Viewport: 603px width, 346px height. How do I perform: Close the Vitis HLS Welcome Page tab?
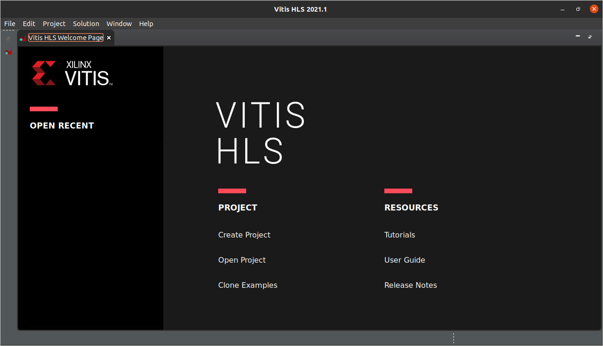[108, 38]
